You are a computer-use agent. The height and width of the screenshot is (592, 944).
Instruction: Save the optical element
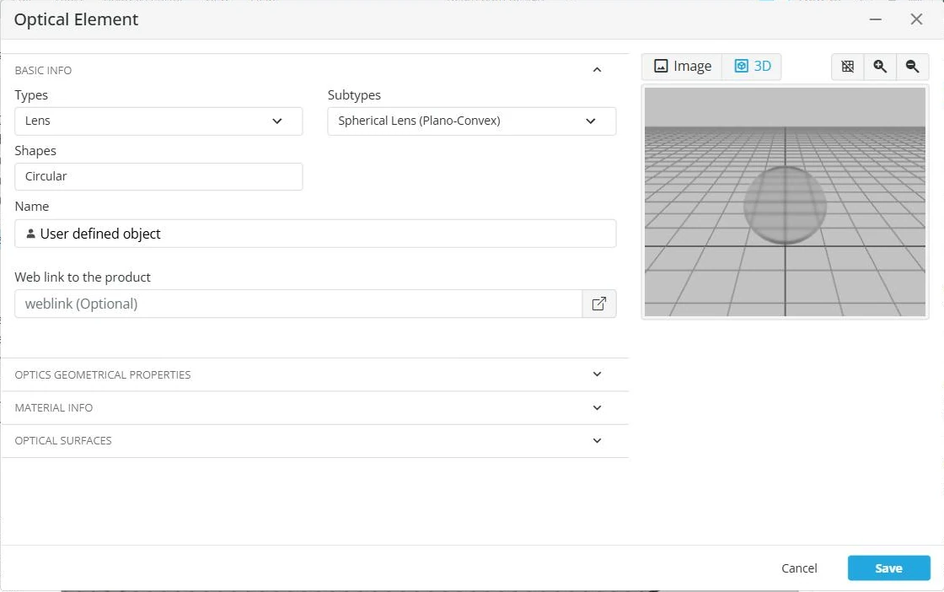(x=888, y=568)
